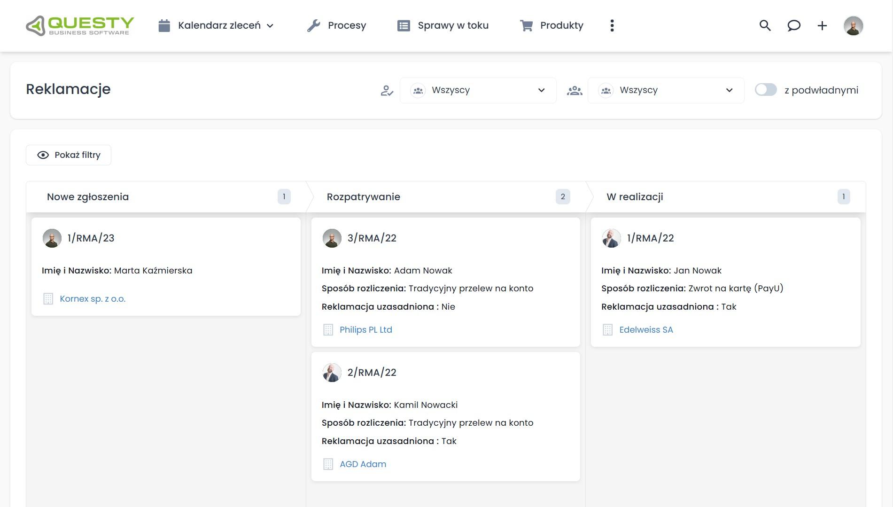
Task: Click the count badge 2 in Rozpatrywanie
Action: click(563, 196)
